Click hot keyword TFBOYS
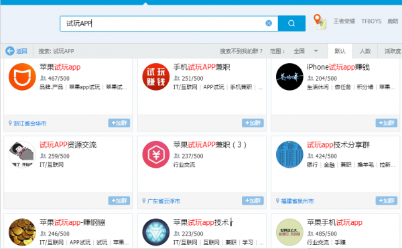 click(371, 21)
